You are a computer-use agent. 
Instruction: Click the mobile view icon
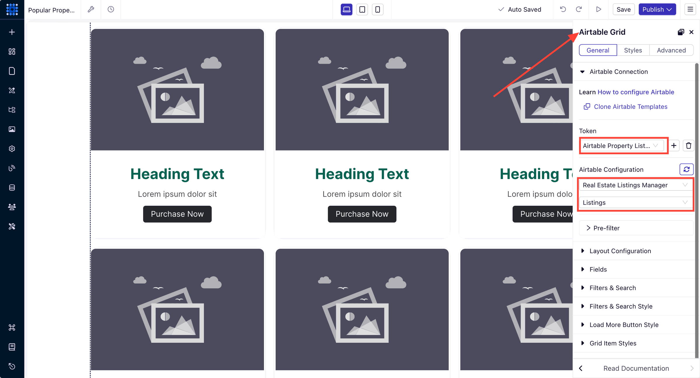pyautogui.click(x=377, y=9)
